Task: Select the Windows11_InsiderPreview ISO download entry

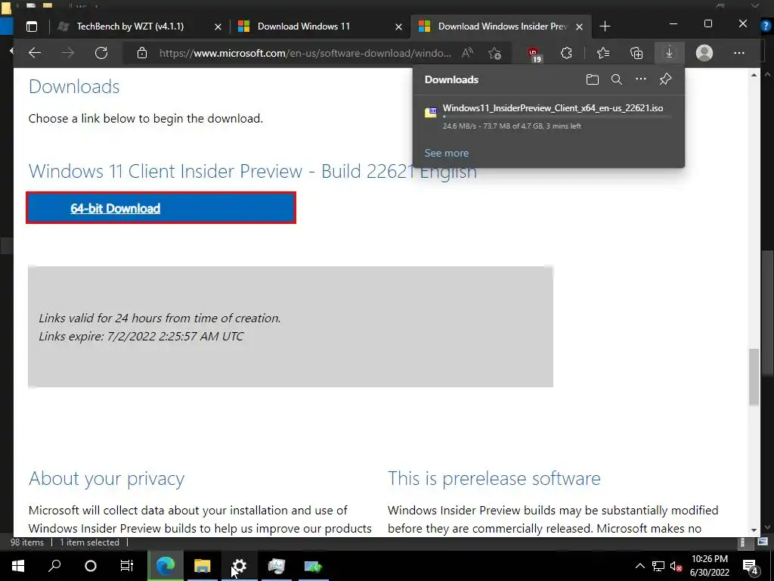Action: click(549, 117)
